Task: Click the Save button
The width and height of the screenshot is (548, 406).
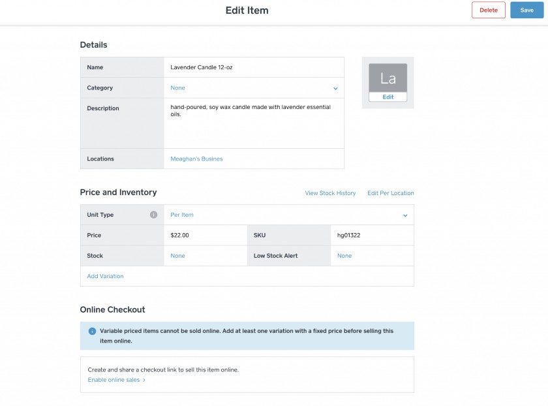Action: (526, 10)
